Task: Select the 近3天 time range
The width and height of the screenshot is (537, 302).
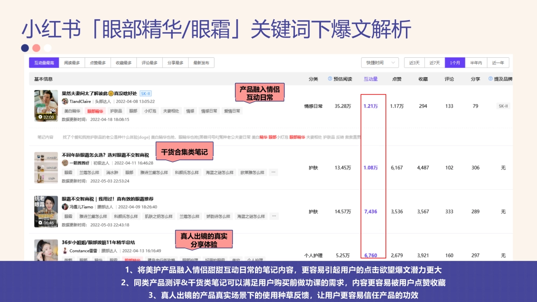Action: coord(414,63)
